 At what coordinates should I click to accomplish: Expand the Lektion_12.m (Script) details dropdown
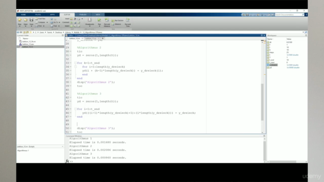pyautogui.click(x=62, y=147)
